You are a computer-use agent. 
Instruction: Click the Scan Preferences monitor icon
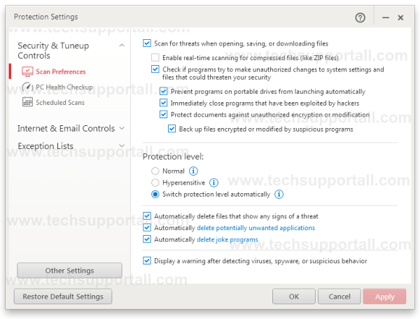click(x=27, y=72)
